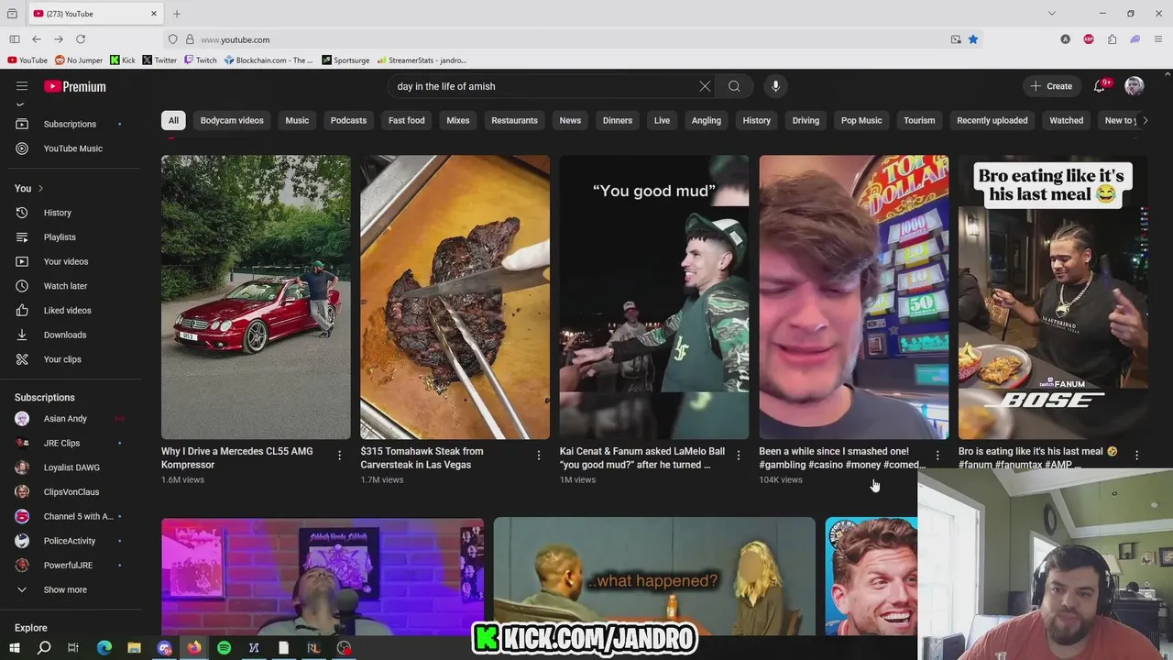Click the search magnifier button

(734, 86)
